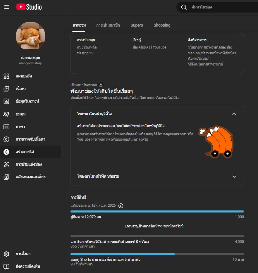Click the lock icon next to เป้าหมายในอนาคต
This screenshot has width=258, height=273.
(101, 85)
